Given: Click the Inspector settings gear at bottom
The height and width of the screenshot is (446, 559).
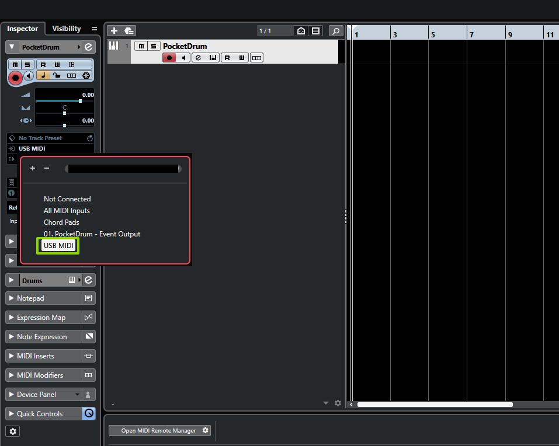Looking at the screenshot, I should point(13,431).
